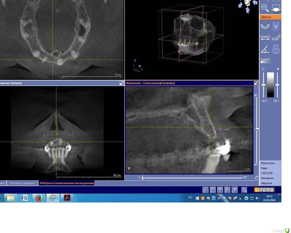Switch to the Имплантат-совмещен tab
The height and width of the screenshot is (233, 291).
[x=23, y=183]
